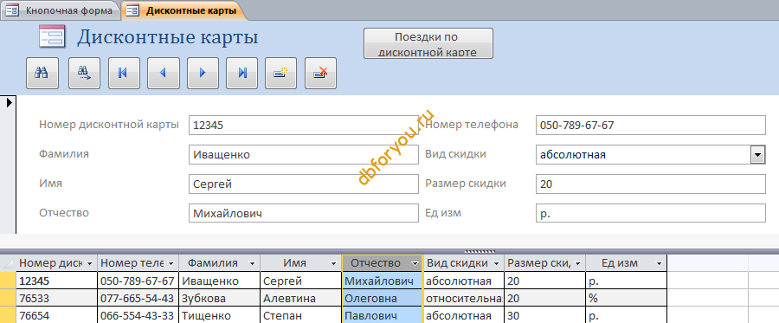Image resolution: width=779 pixels, height=323 pixels.
Task: Select the Дисконтные карты tab
Action: tap(184, 10)
